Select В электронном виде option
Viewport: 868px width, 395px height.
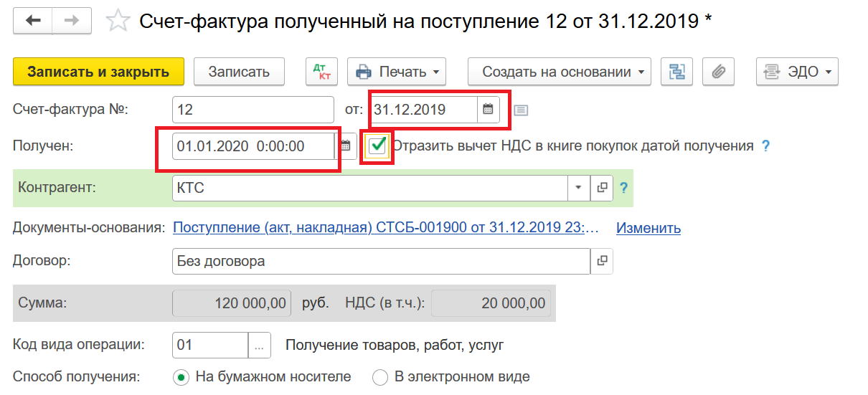(x=380, y=377)
